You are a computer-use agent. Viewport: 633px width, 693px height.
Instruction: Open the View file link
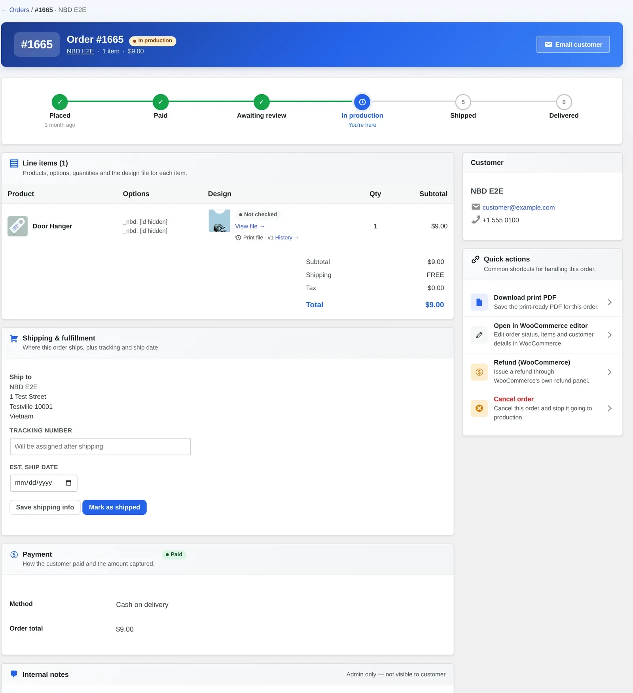pyautogui.click(x=250, y=227)
